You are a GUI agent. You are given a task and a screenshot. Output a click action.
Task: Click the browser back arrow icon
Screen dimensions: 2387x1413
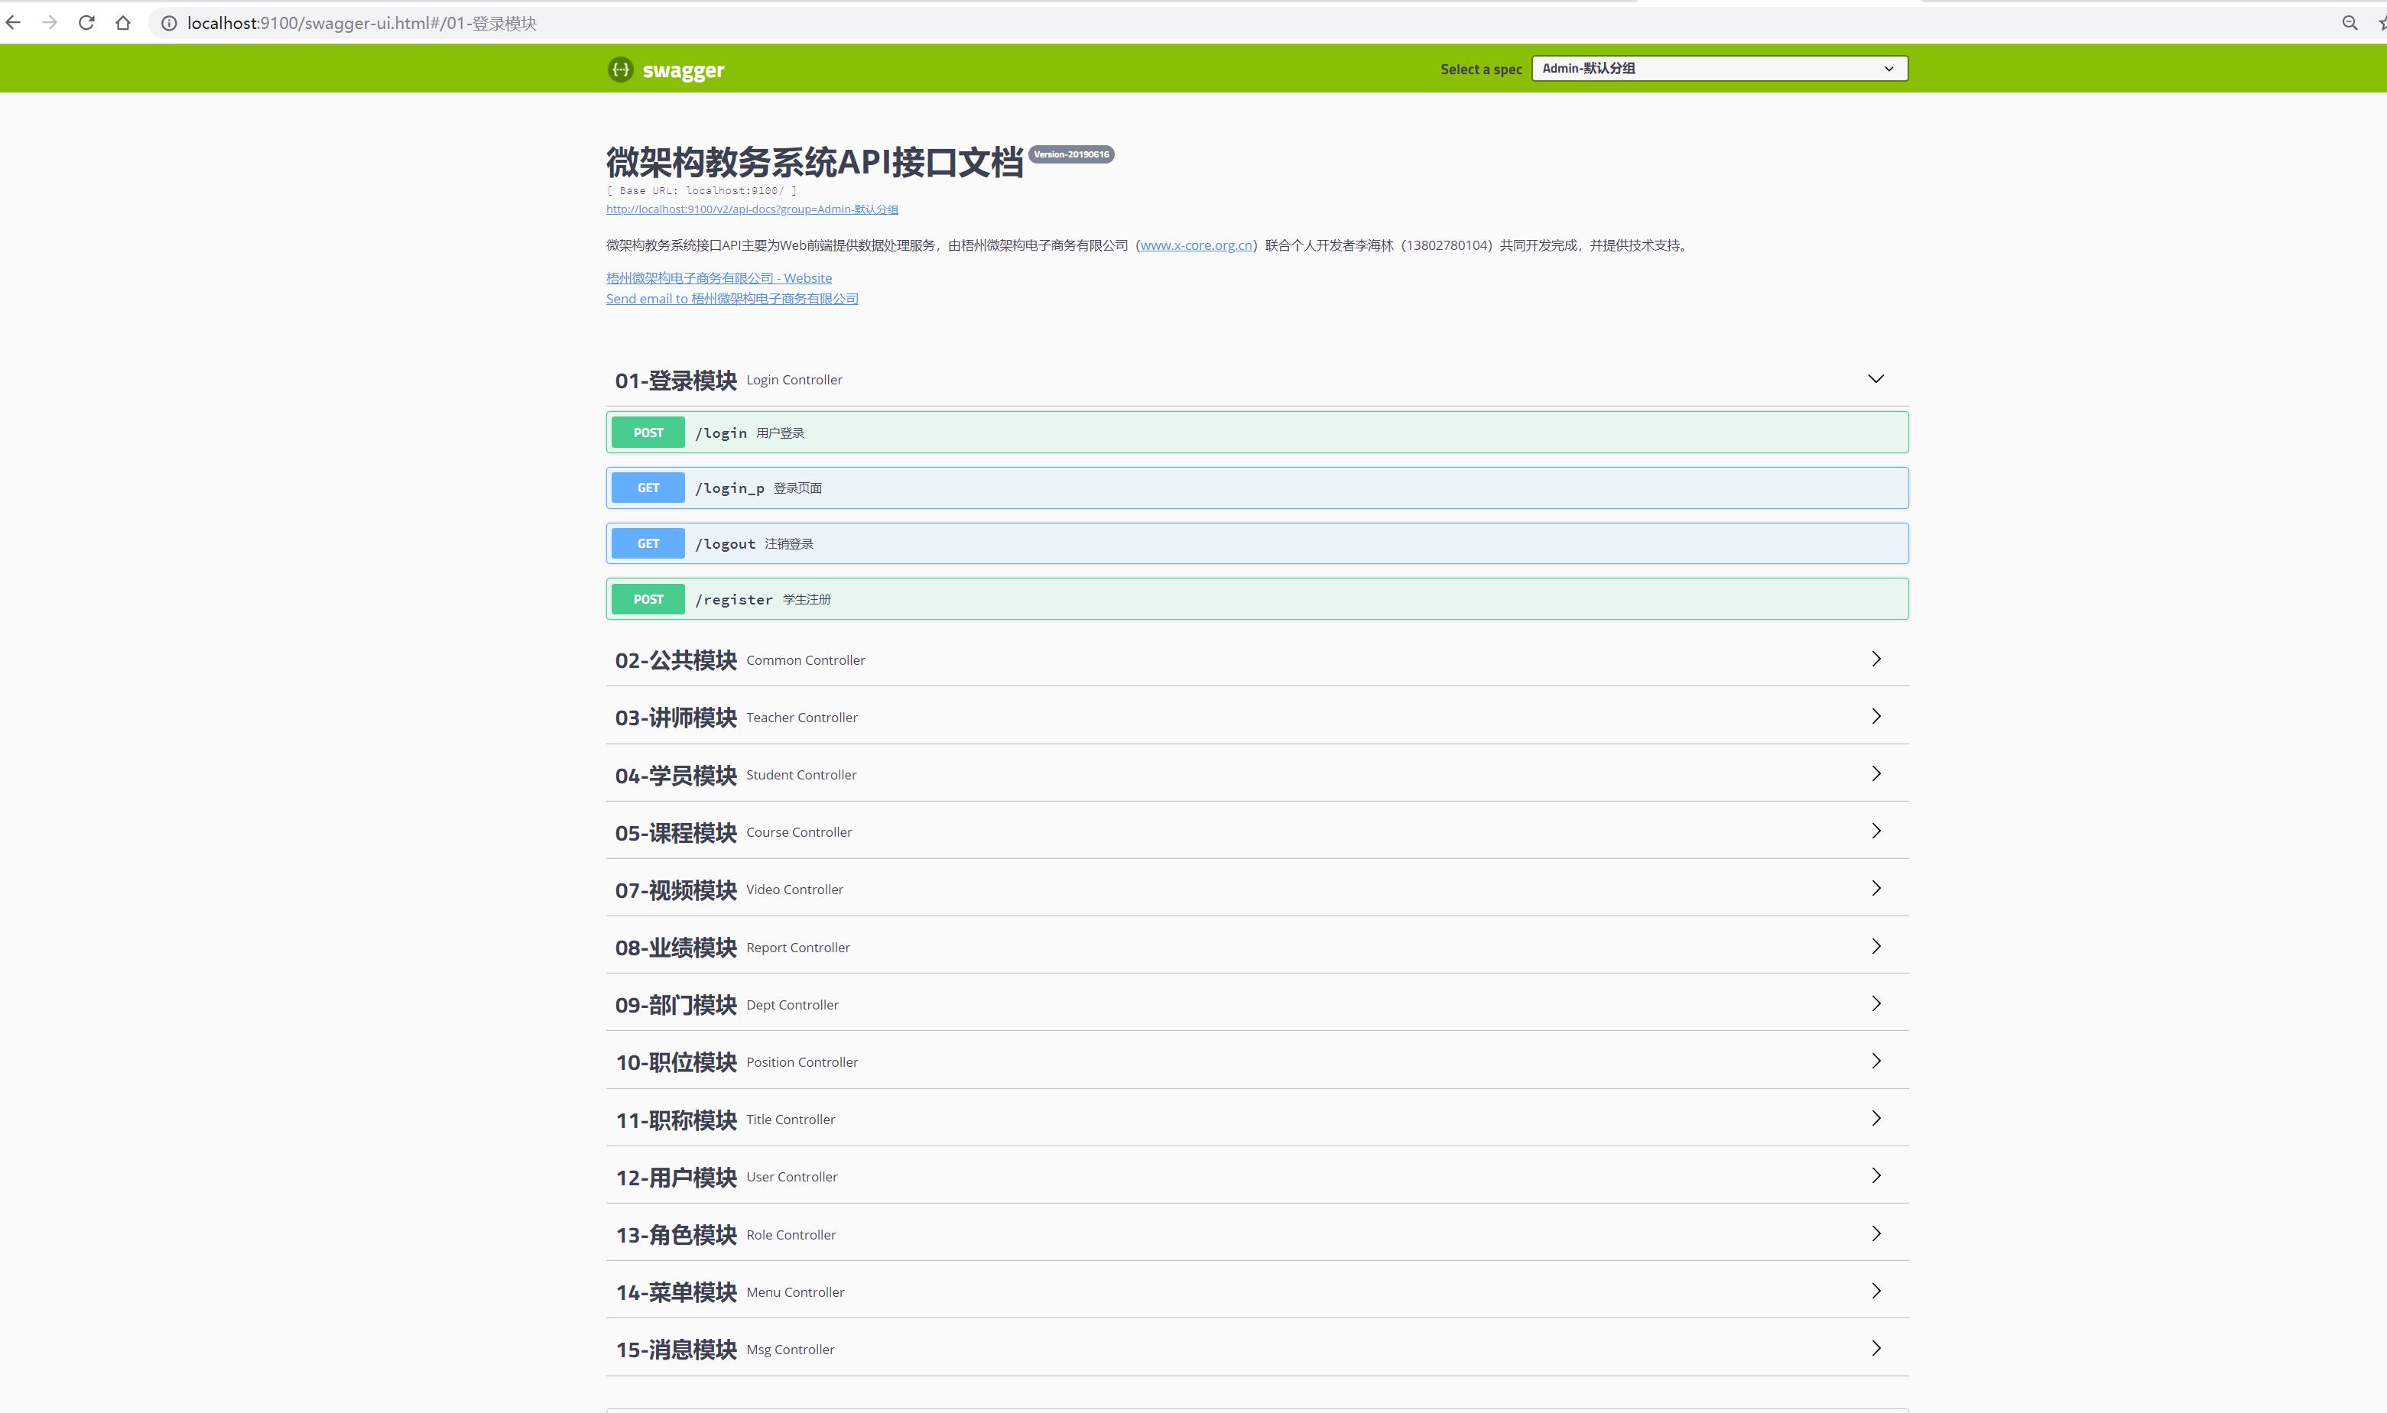(x=13, y=23)
